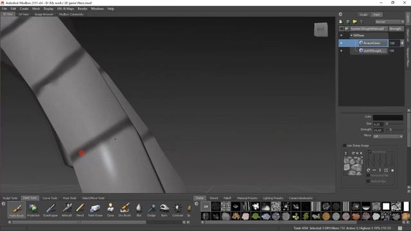411x231 pixels.
Task: Click the stamp up-arrow icon above preview
Action: (x=345, y=153)
